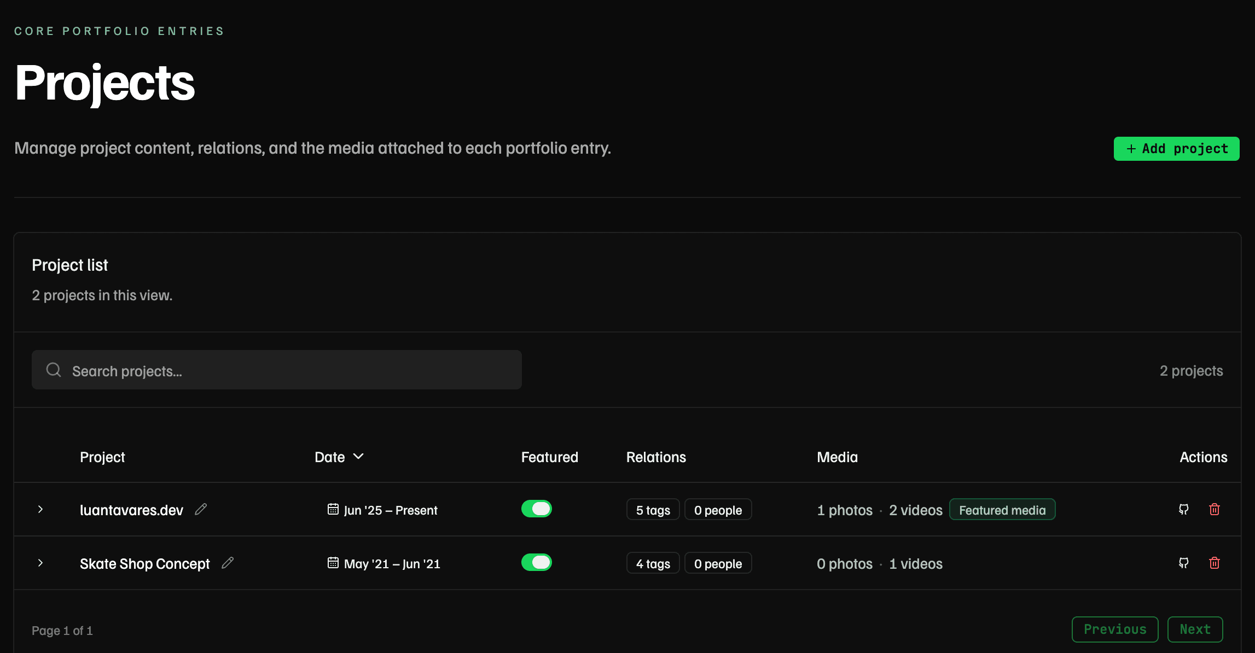Click the Media column header
Screen dimensions: 1255x653
[837, 457]
